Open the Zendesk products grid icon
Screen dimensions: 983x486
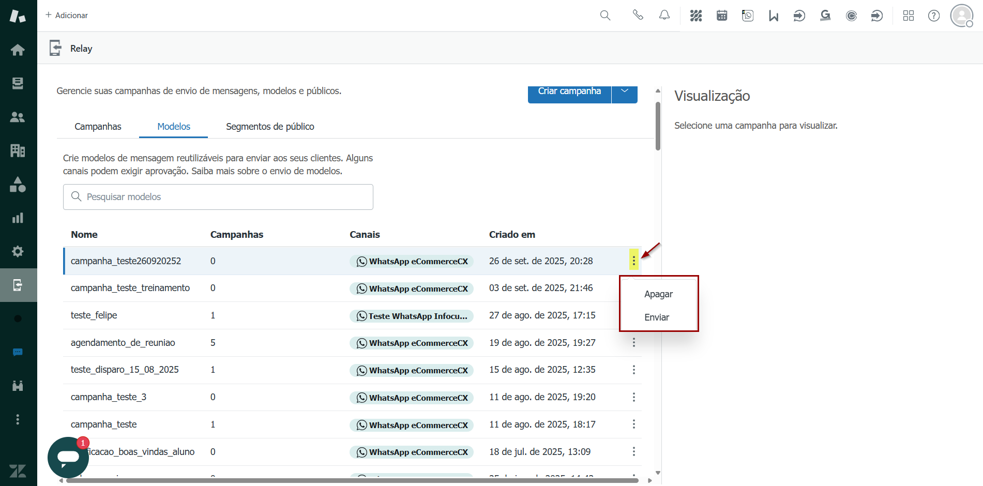tap(909, 16)
